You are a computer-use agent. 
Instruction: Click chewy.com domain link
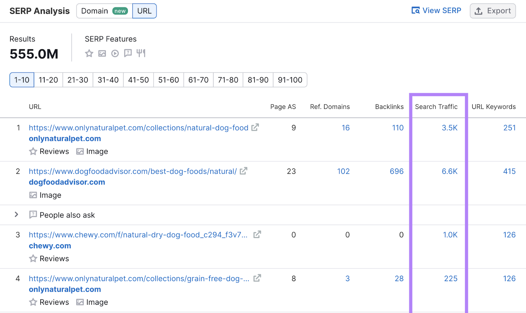pyautogui.click(x=50, y=246)
